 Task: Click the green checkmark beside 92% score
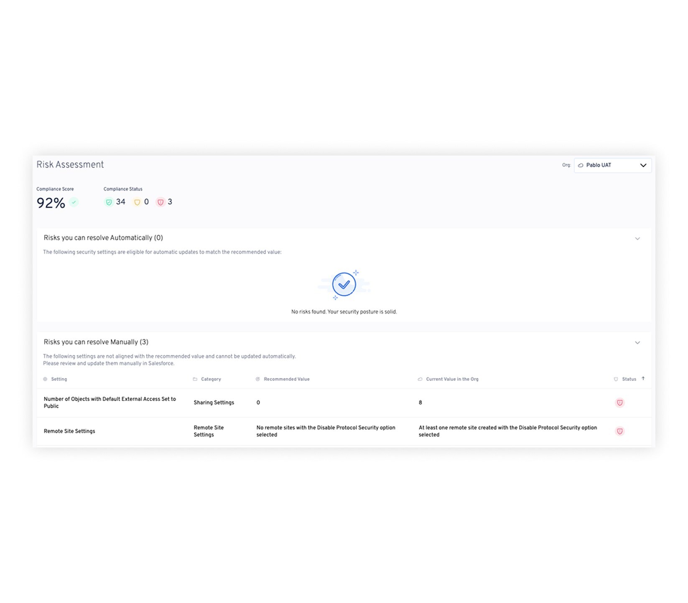click(x=74, y=202)
